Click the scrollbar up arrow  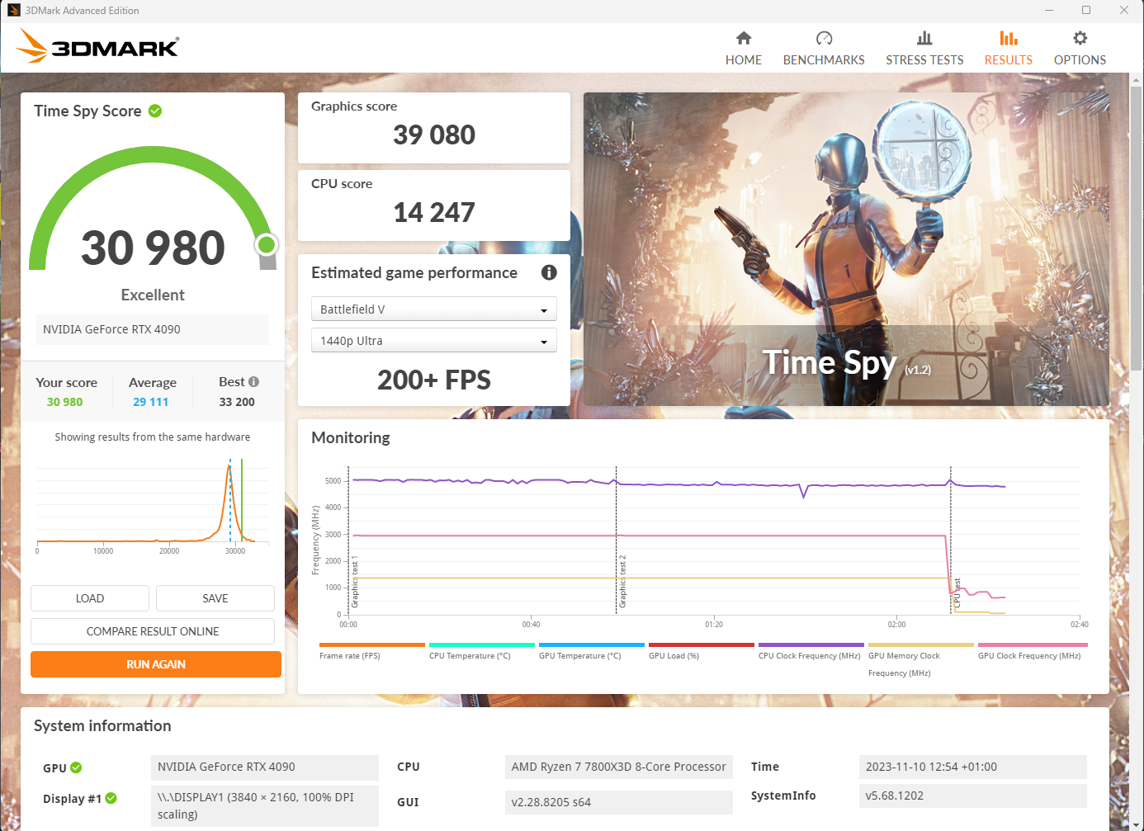click(1137, 79)
